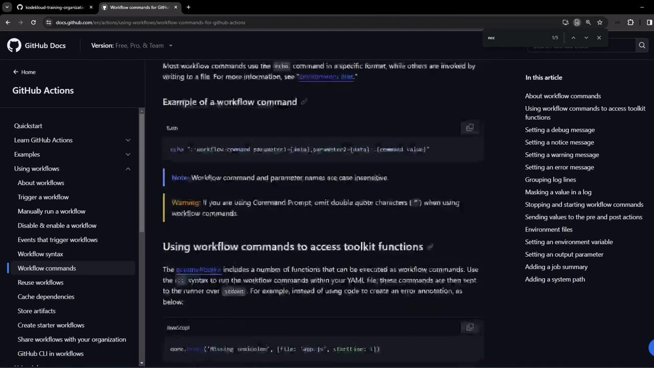Go forward in browser history

(20, 22)
